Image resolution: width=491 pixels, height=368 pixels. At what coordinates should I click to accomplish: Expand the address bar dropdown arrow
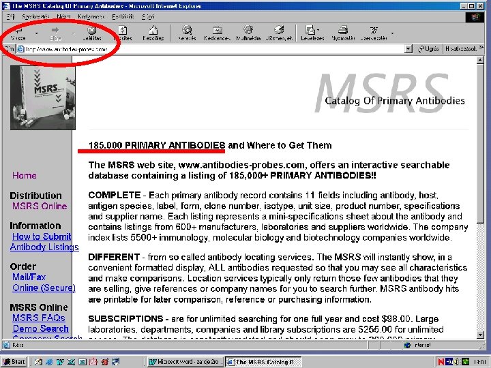tap(408, 49)
